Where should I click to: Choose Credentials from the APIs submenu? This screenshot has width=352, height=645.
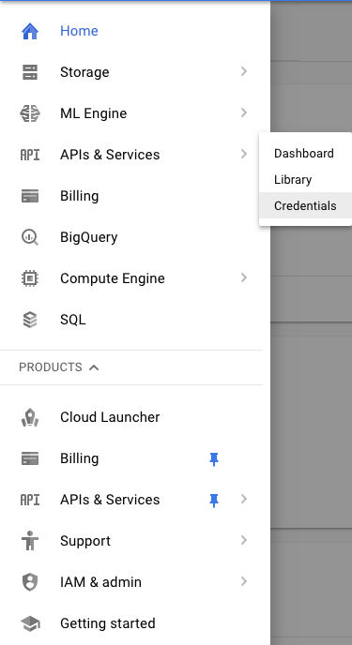click(x=305, y=205)
